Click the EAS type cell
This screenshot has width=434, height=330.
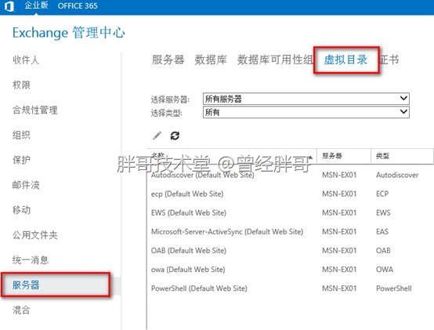tap(382, 231)
